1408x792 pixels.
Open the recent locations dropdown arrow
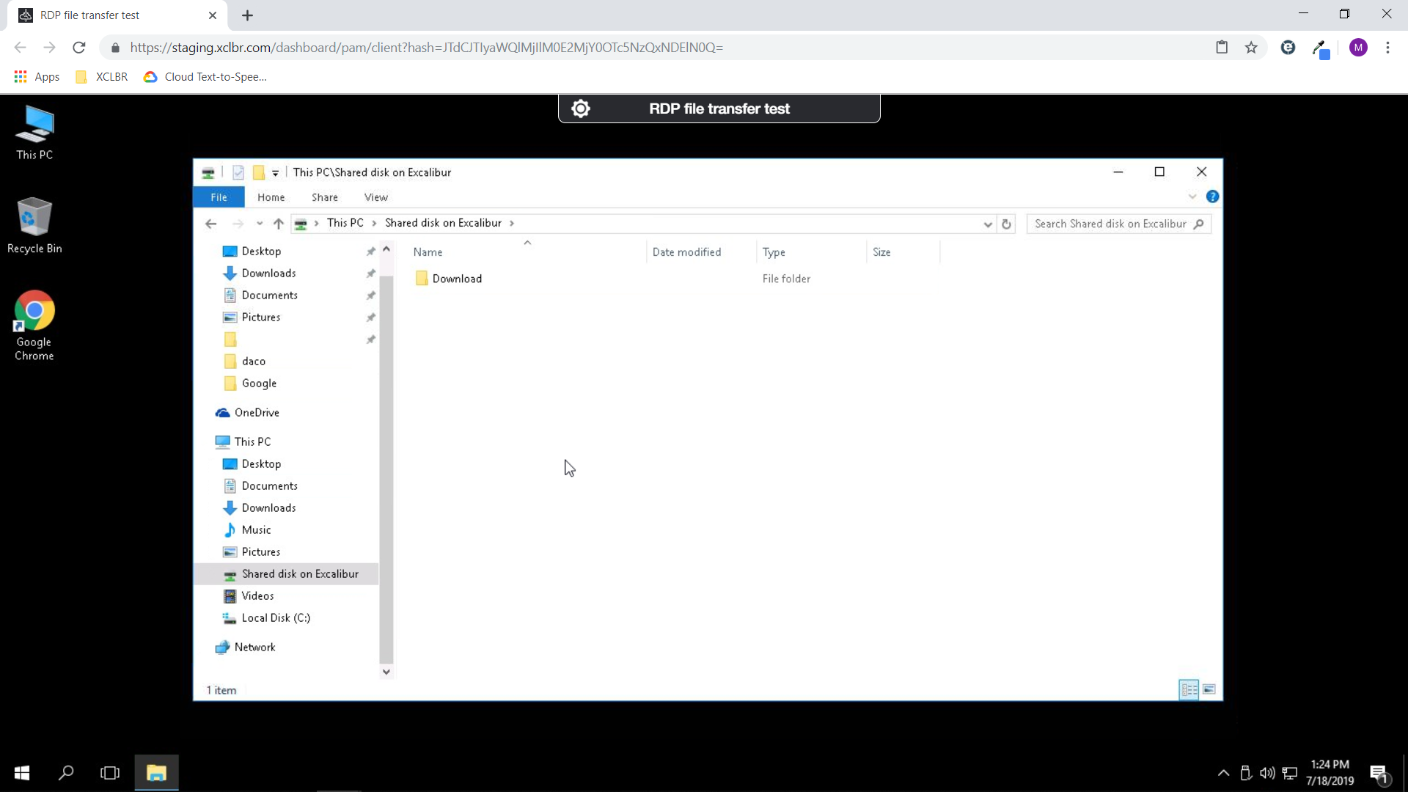260,224
